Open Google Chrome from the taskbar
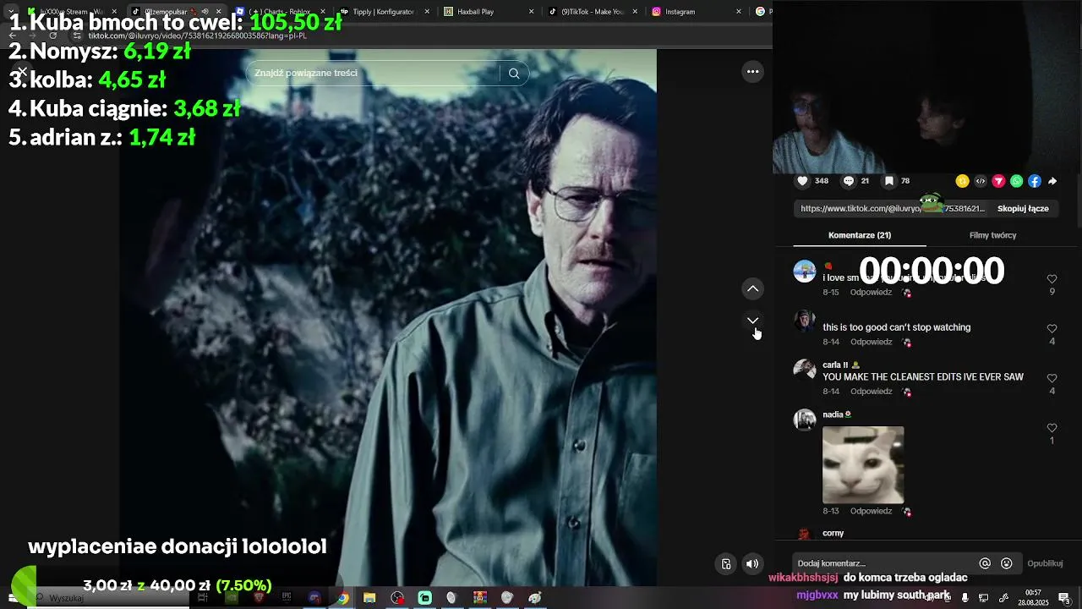This screenshot has height=609, width=1082. [x=342, y=598]
